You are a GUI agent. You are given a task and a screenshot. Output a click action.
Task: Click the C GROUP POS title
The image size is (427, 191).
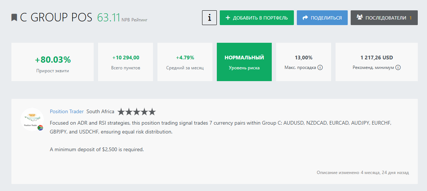[x=56, y=18]
